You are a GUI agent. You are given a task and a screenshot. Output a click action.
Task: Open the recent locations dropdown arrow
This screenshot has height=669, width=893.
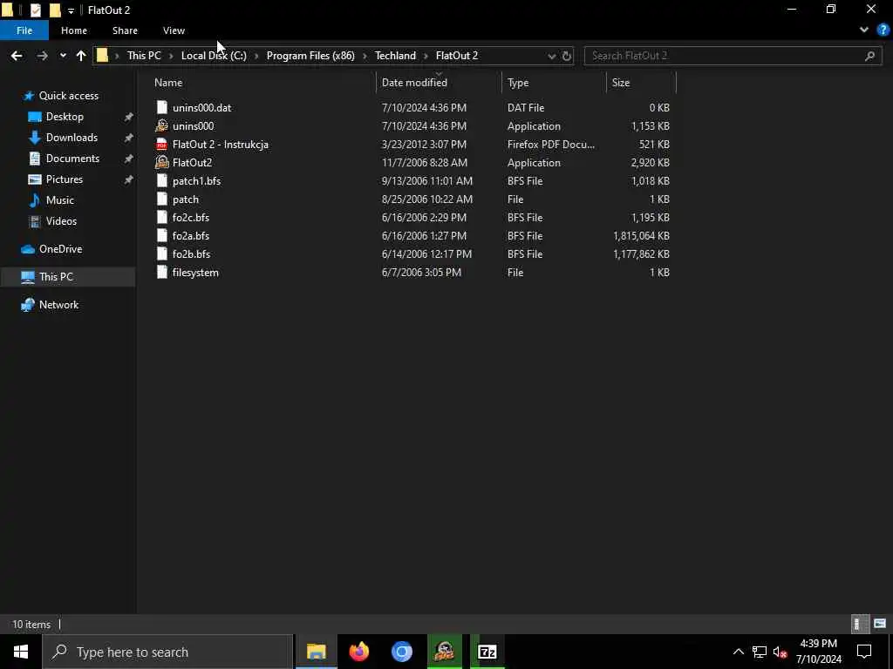(63, 56)
